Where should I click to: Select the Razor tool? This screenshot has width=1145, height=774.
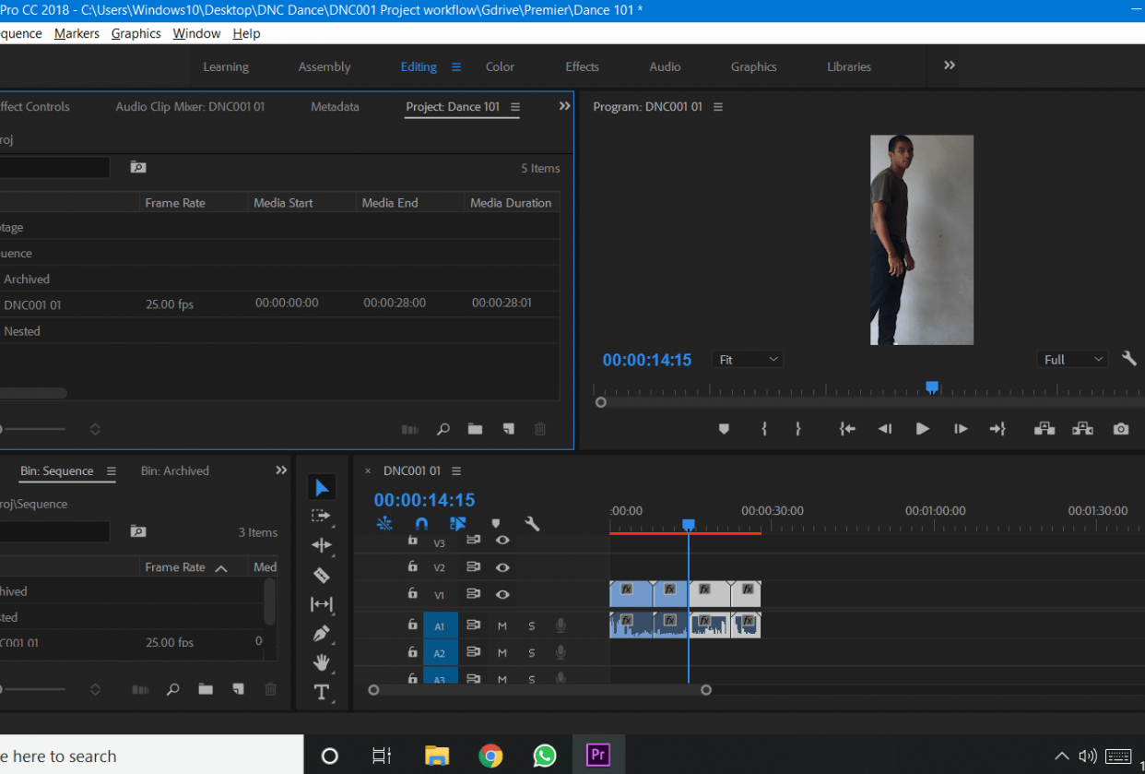coord(322,575)
